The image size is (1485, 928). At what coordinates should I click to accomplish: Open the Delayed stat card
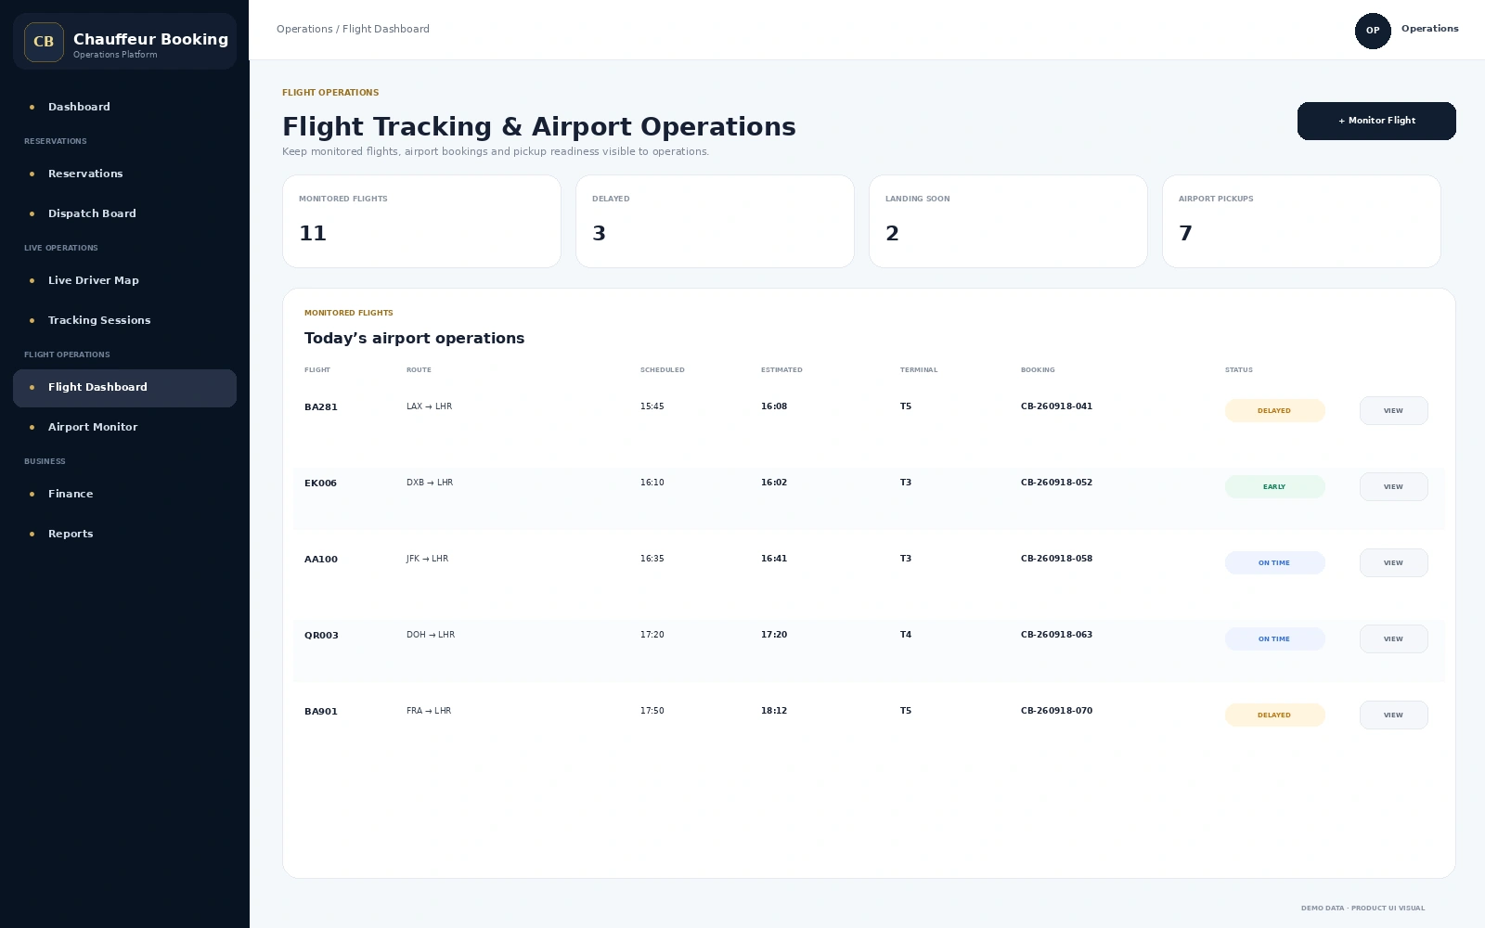tap(715, 221)
